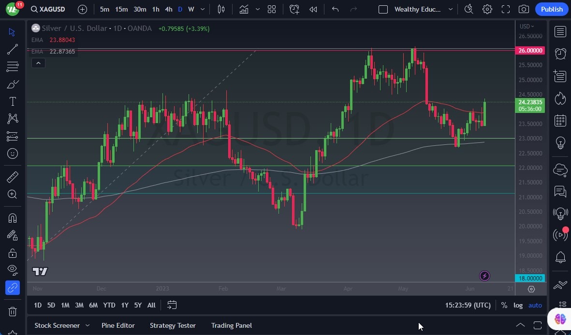Toggle magnet mode
The width and height of the screenshot is (571, 335).
tap(13, 218)
